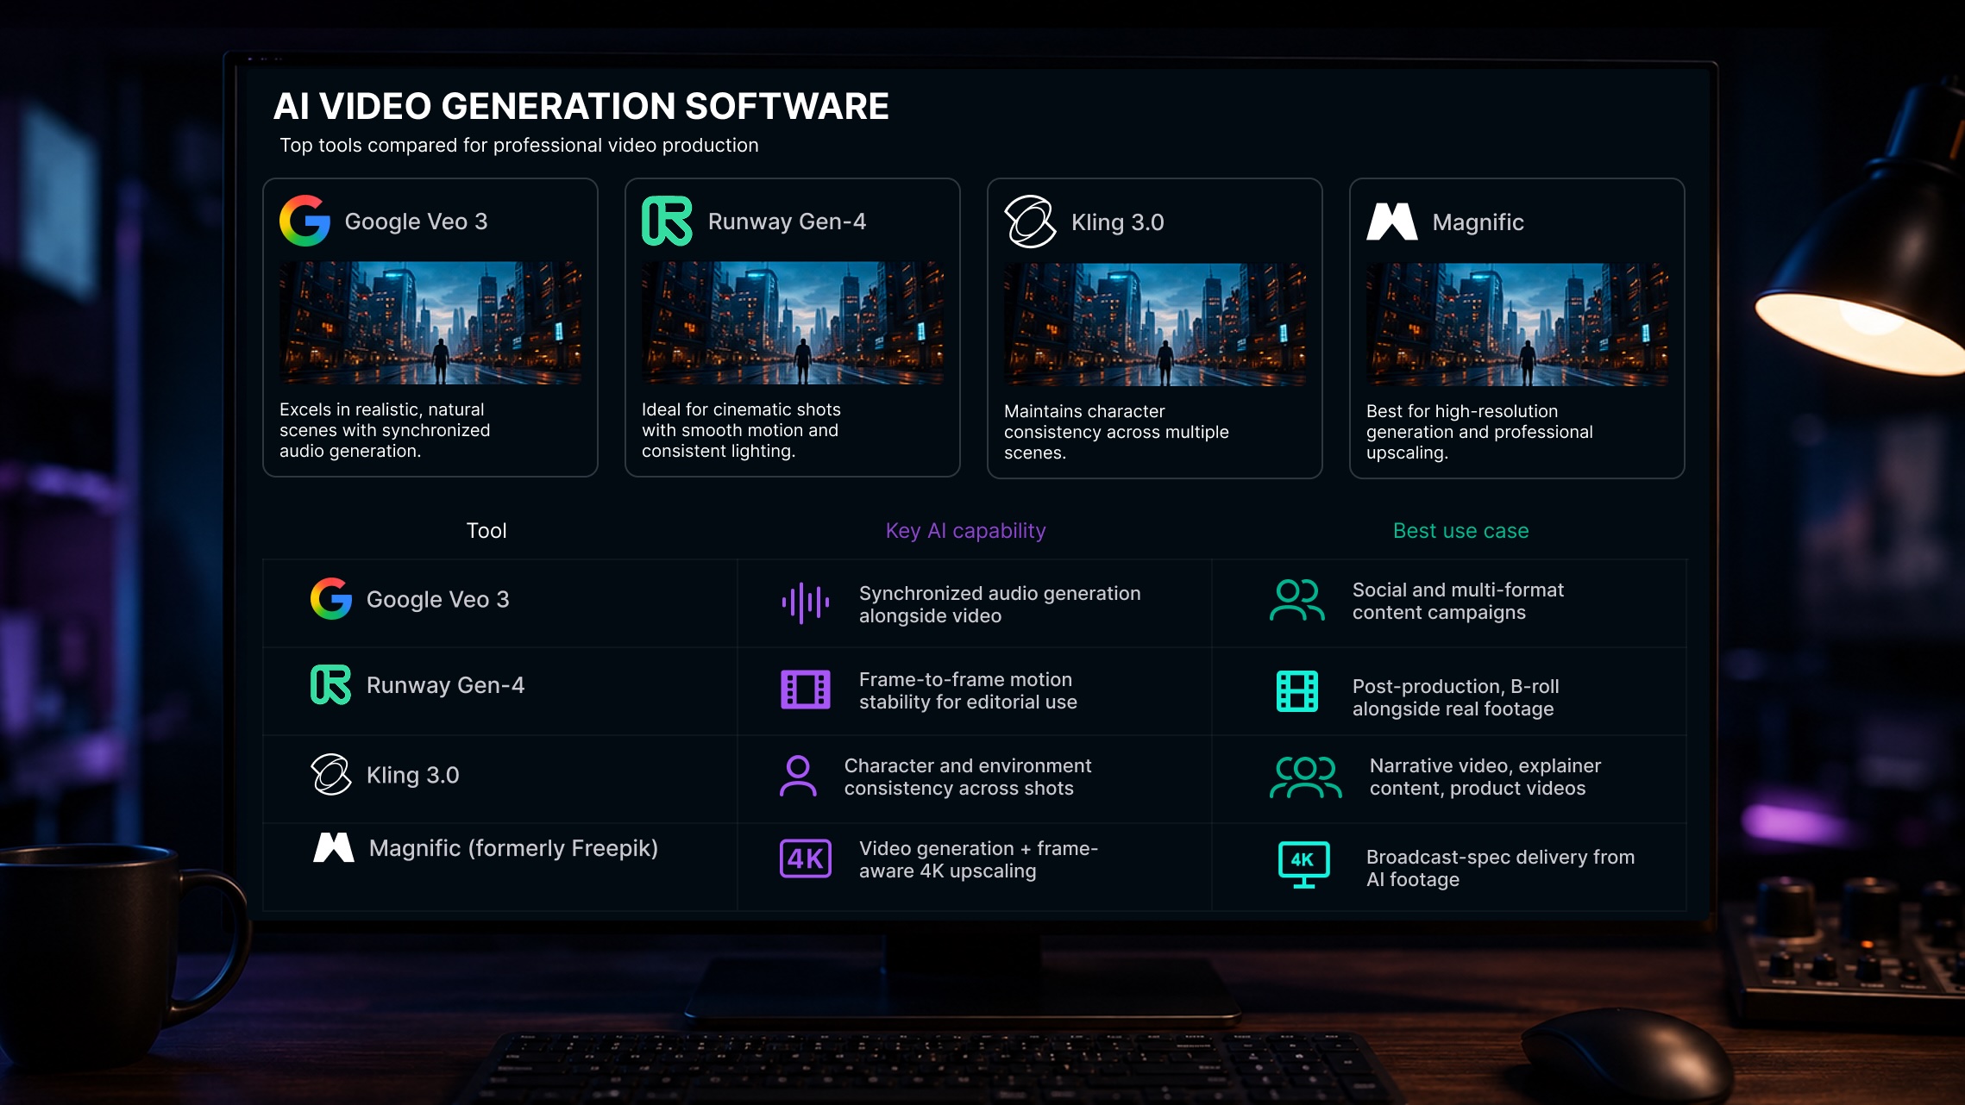This screenshot has width=1965, height=1105.
Task: Click the Runway logo in the Gen-4 card
Action: point(667,221)
